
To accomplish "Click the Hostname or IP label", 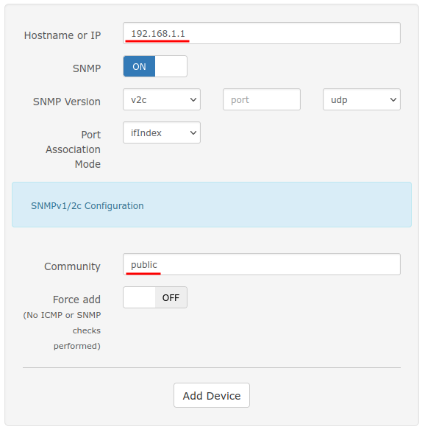I will [x=63, y=35].
